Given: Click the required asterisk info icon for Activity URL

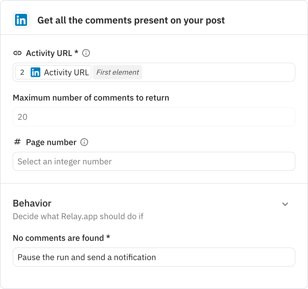Looking at the screenshot, I should pyautogui.click(x=86, y=53).
